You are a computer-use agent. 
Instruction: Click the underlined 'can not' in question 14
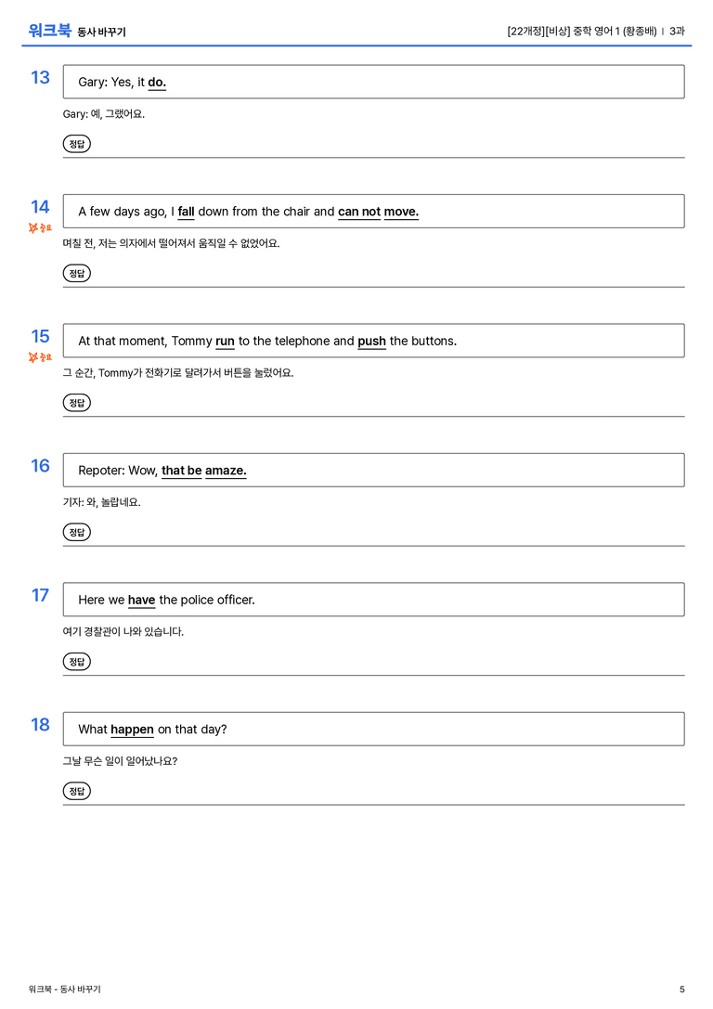359,212
